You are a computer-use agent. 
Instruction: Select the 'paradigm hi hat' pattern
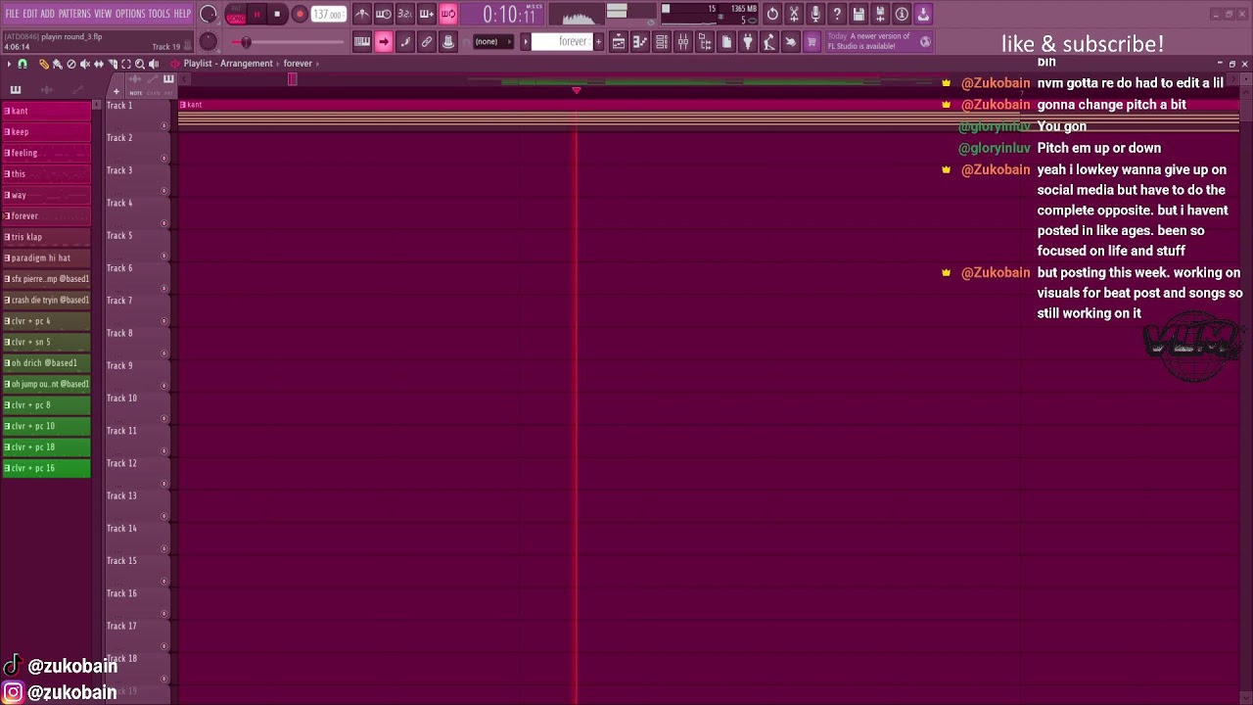47,258
